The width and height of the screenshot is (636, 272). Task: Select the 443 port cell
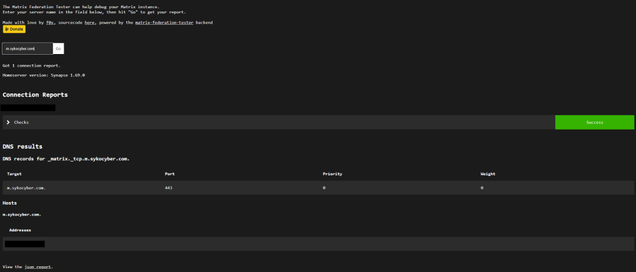(x=169, y=187)
